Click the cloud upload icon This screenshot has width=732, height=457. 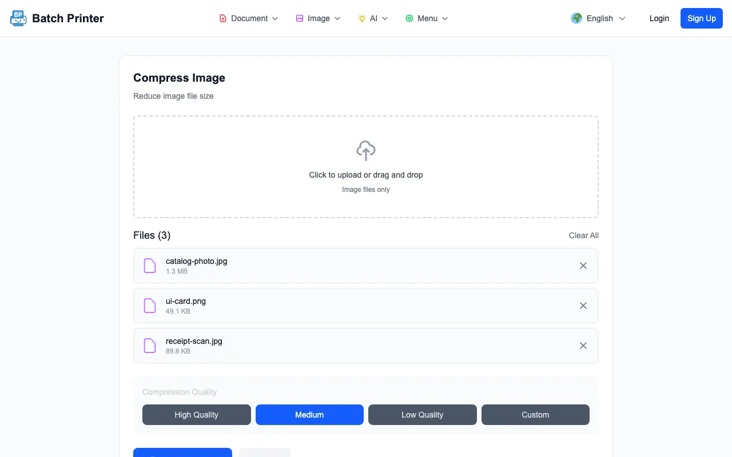366,151
